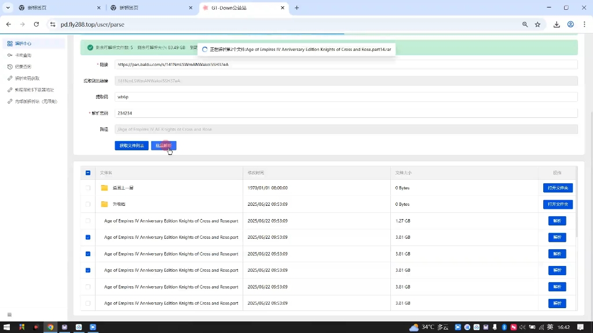Click the taskbar clock showing 16:42

point(563,327)
